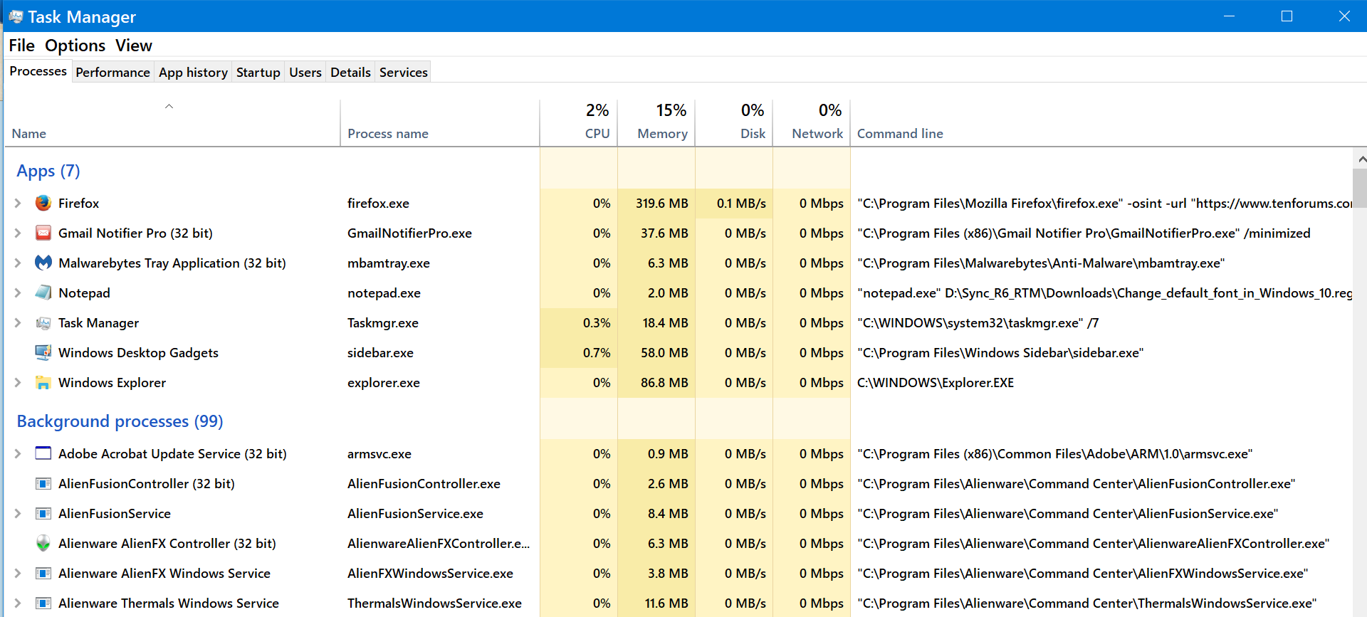
Task: Expand the Task Manager process row
Action: point(18,322)
